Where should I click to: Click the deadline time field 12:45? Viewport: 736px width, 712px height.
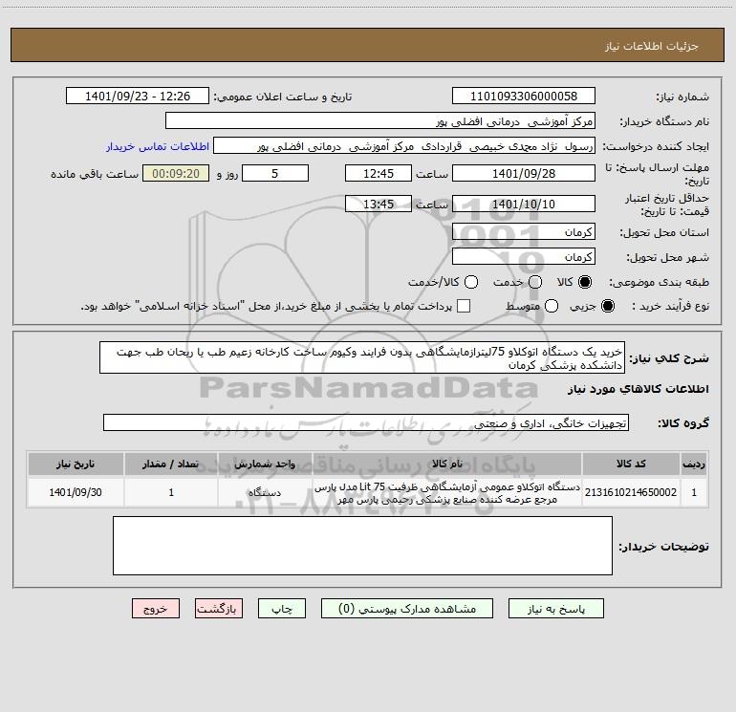[x=379, y=173]
